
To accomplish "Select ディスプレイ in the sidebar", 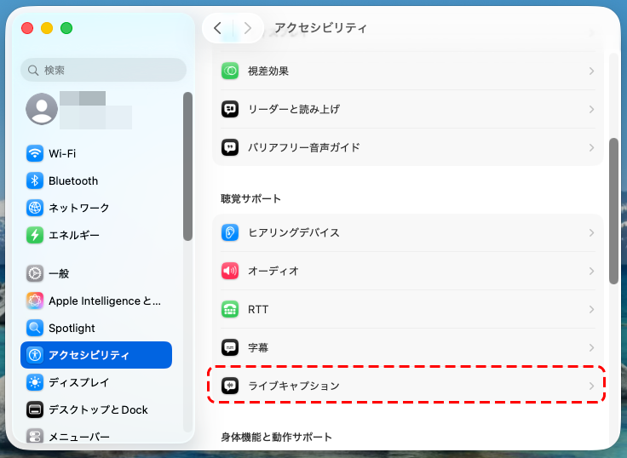I will coord(96,382).
